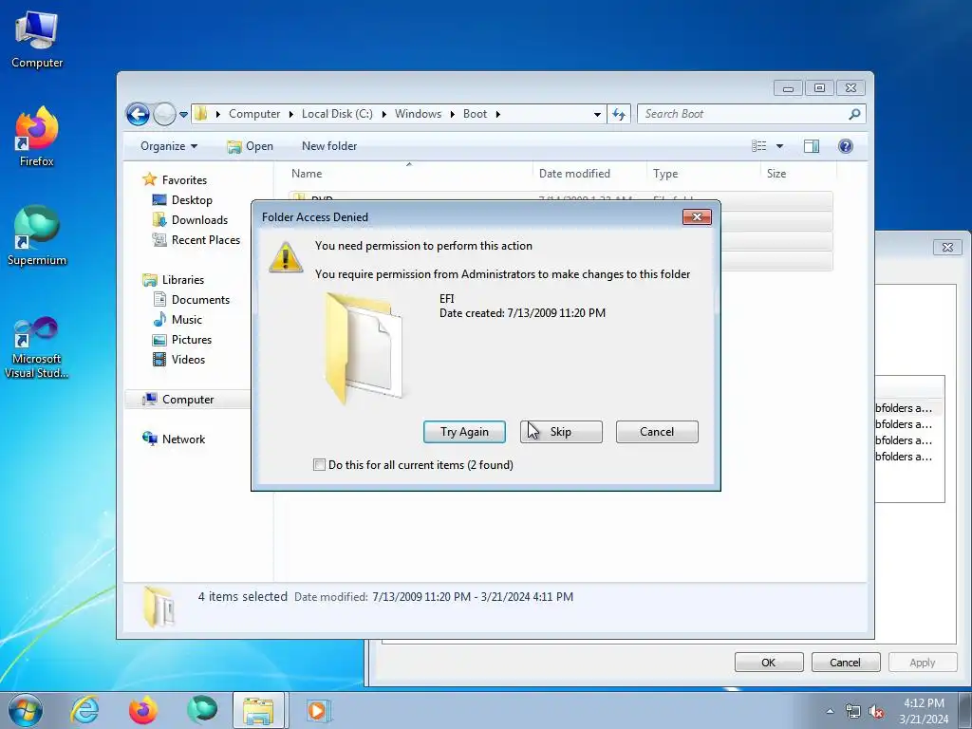Launch Firefox from the taskbar

point(142,710)
